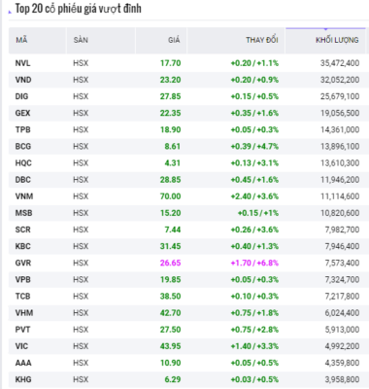This screenshot has height=389, width=369.
Task: Click the TPB ticker symbol
Action: pyautogui.click(x=22, y=129)
